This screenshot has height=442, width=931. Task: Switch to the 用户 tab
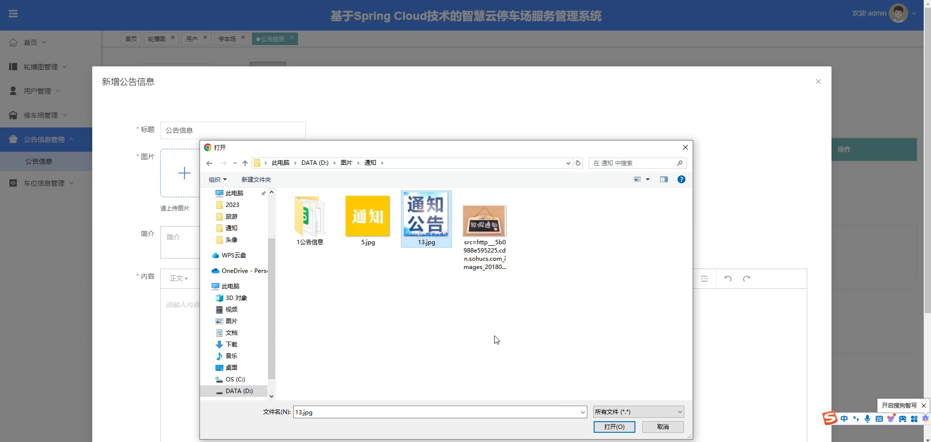point(192,39)
